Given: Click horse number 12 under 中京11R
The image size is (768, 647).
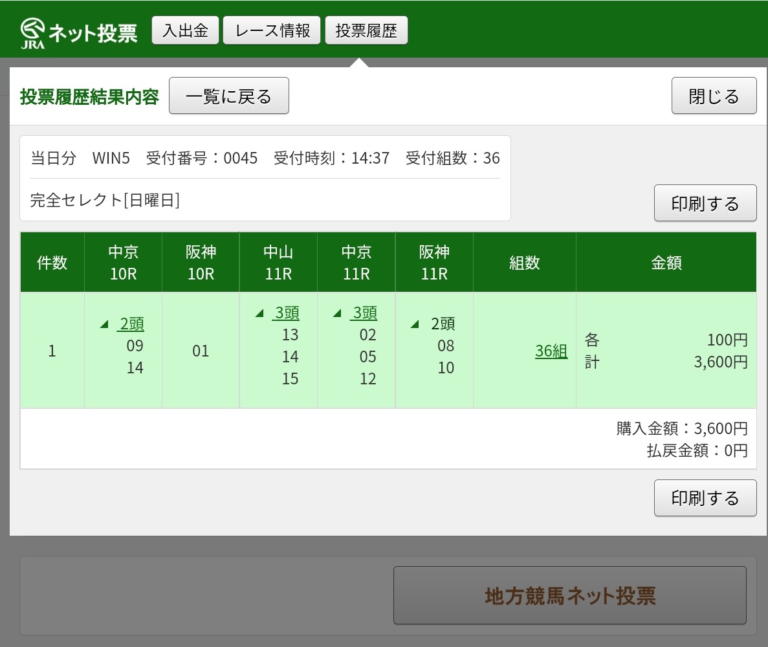Looking at the screenshot, I should click(368, 378).
